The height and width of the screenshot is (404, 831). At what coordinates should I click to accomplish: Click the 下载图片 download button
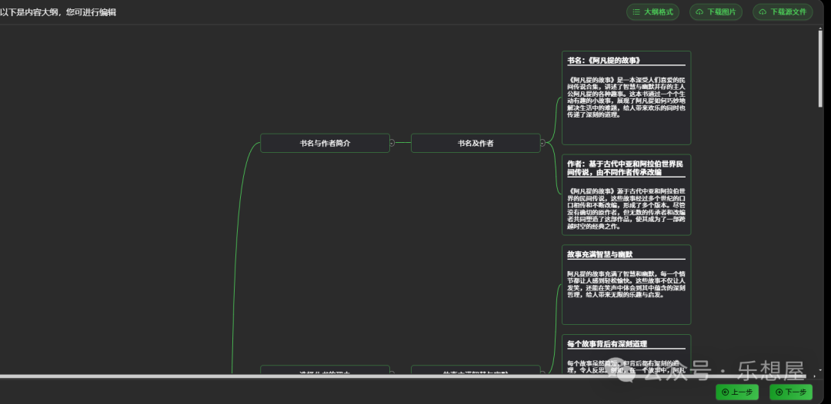(716, 12)
